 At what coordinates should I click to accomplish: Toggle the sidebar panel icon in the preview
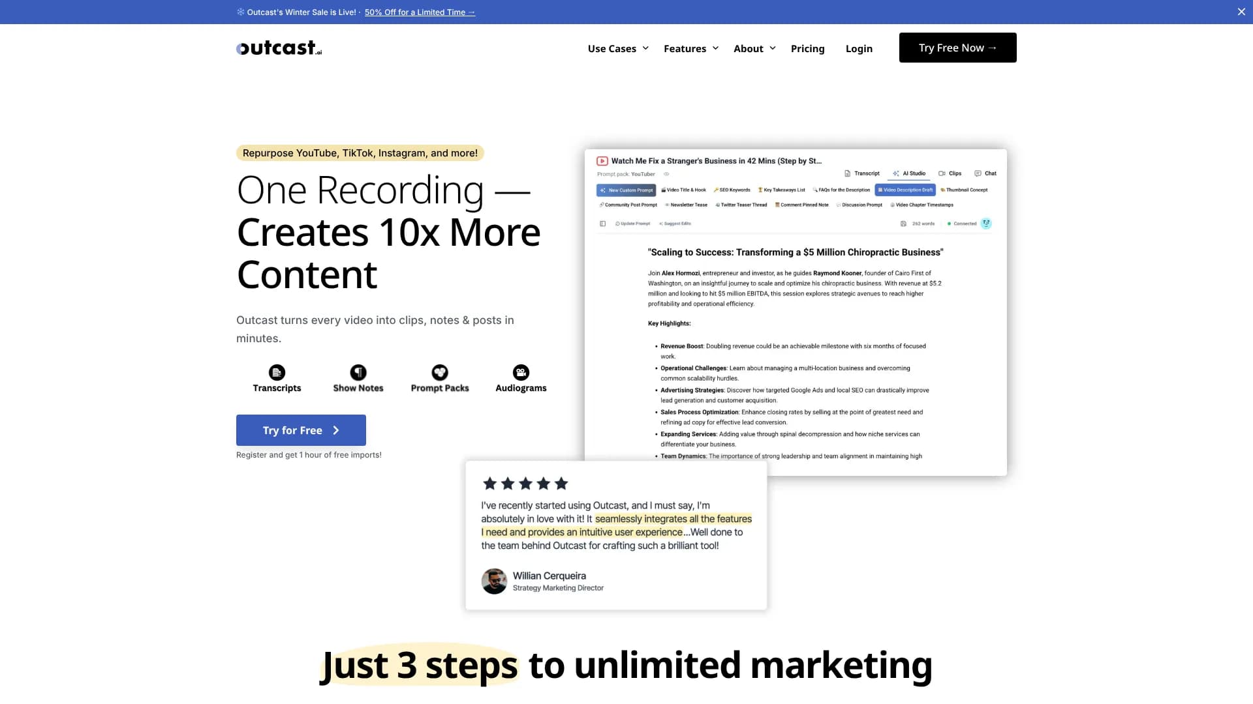click(602, 224)
